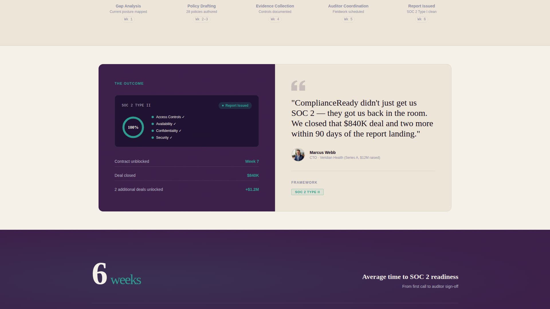The image size is (550, 309).
Task: Click the large quotation mark icon above the testimonial
Action: pyautogui.click(x=298, y=85)
